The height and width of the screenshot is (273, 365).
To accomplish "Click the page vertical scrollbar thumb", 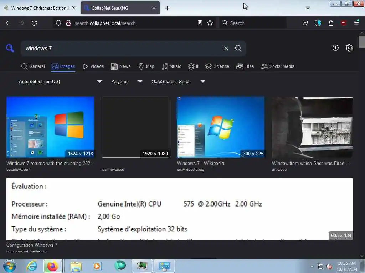I will click(362, 42).
